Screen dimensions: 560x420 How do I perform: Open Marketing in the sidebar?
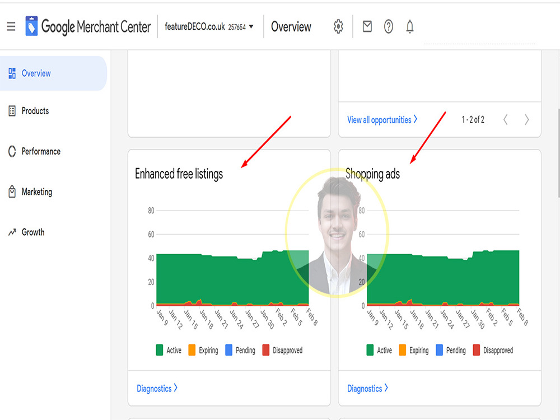click(37, 192)
